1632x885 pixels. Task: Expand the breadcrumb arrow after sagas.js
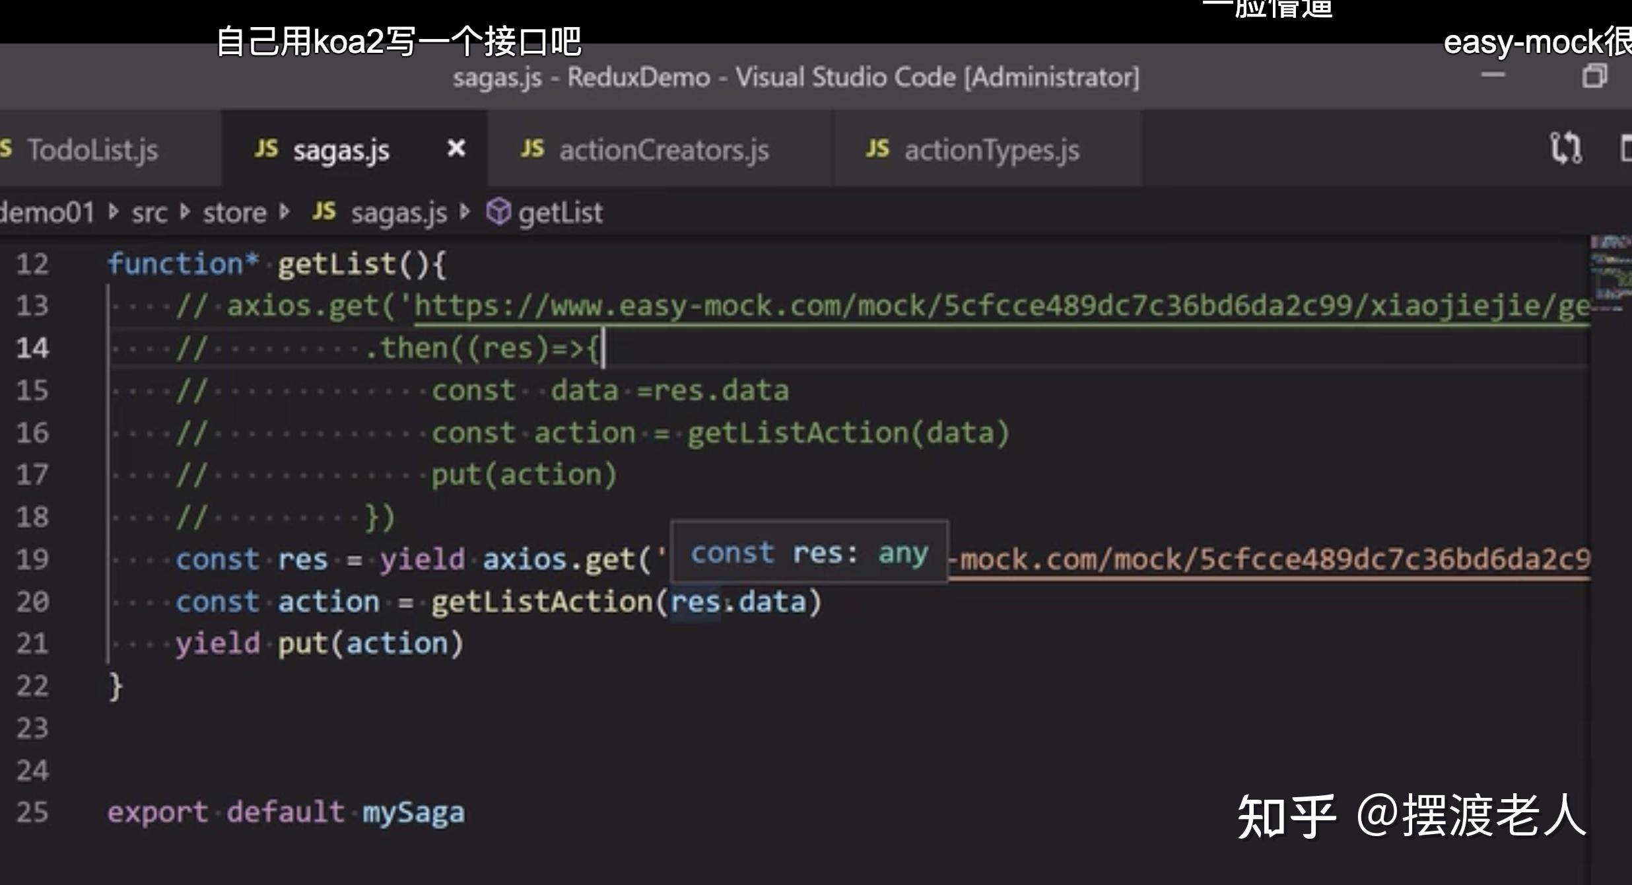coord(465,212)
